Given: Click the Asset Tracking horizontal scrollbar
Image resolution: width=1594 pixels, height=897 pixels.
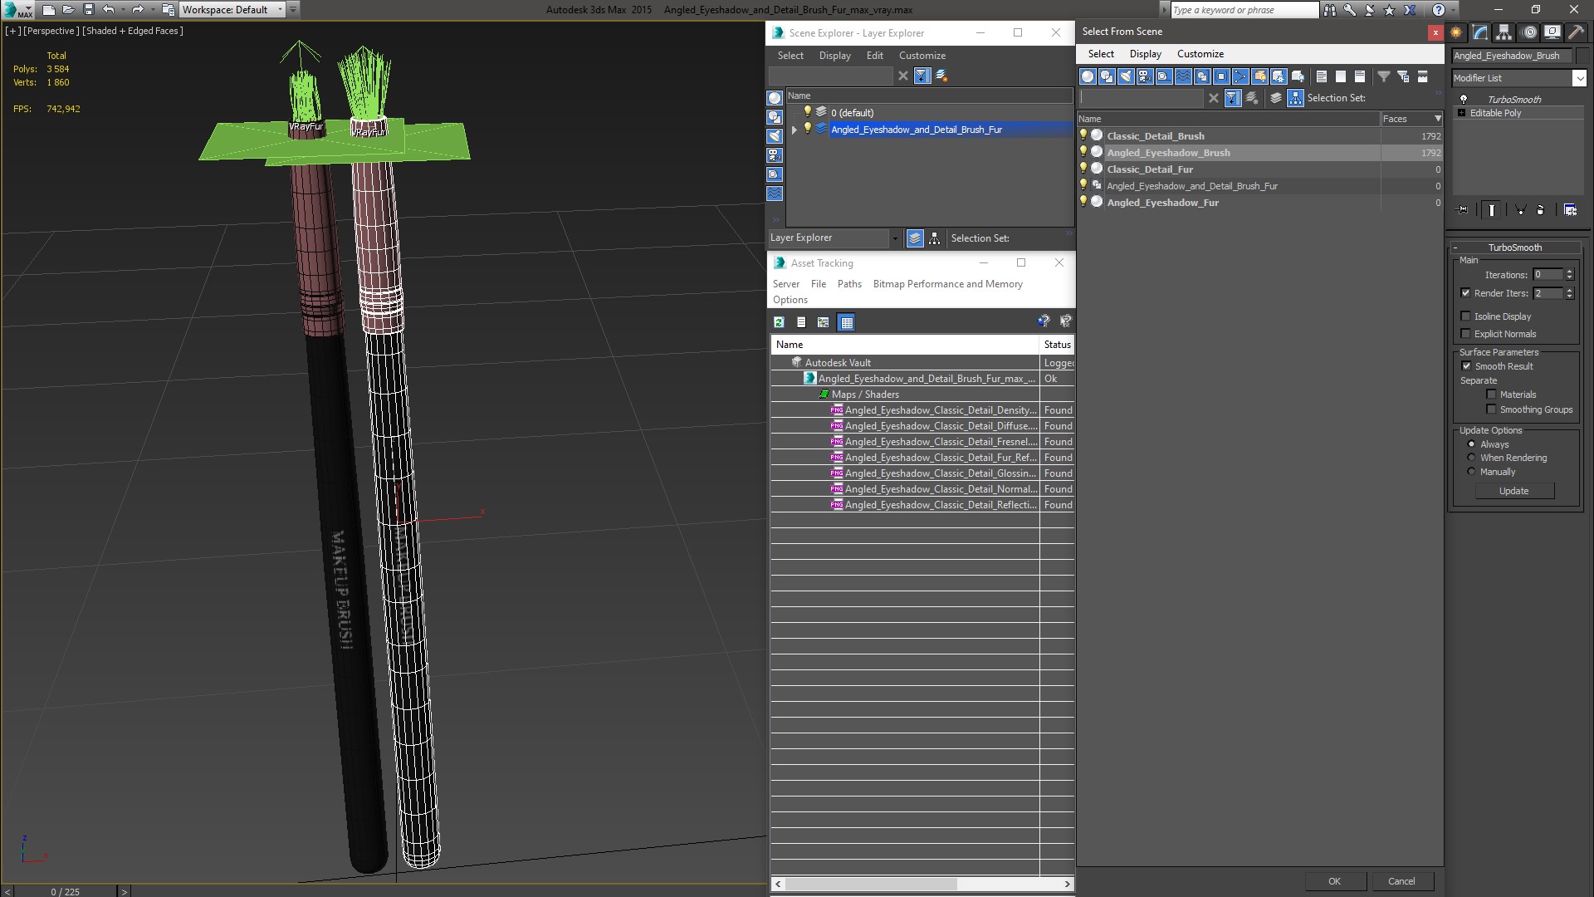Looking at the screenshot, I should point(872,884).
